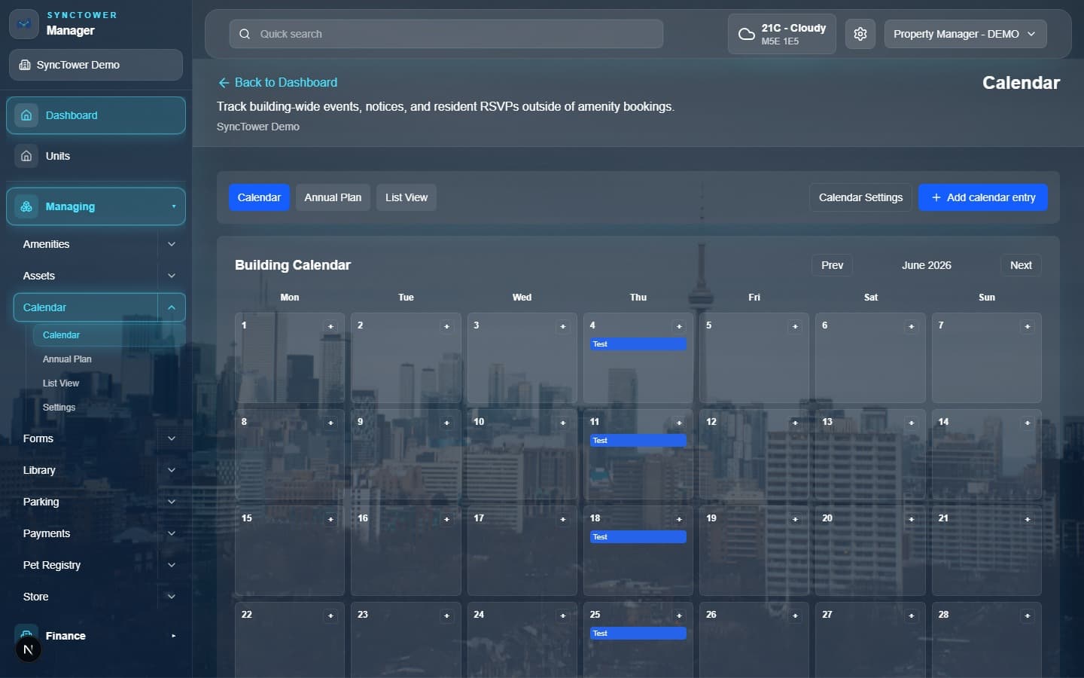
Task: Collapse the Managing section arrow
Action: (174, 206)
